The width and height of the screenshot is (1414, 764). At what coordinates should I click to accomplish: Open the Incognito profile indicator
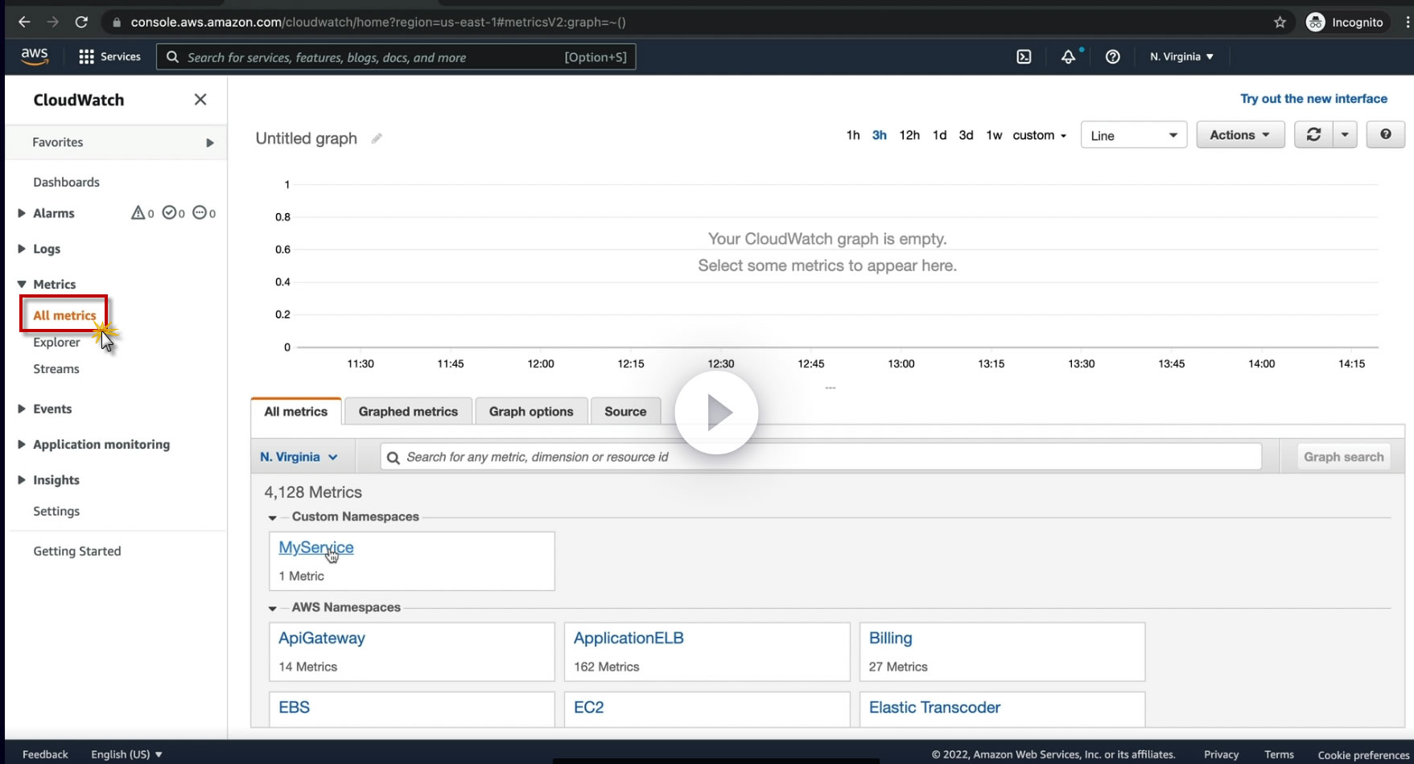point(1345,22)
